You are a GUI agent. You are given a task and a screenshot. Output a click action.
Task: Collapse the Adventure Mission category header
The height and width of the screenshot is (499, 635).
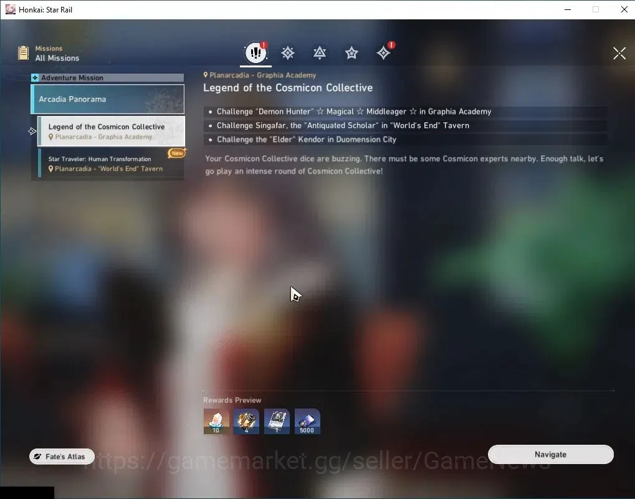(x=107, y=77)
